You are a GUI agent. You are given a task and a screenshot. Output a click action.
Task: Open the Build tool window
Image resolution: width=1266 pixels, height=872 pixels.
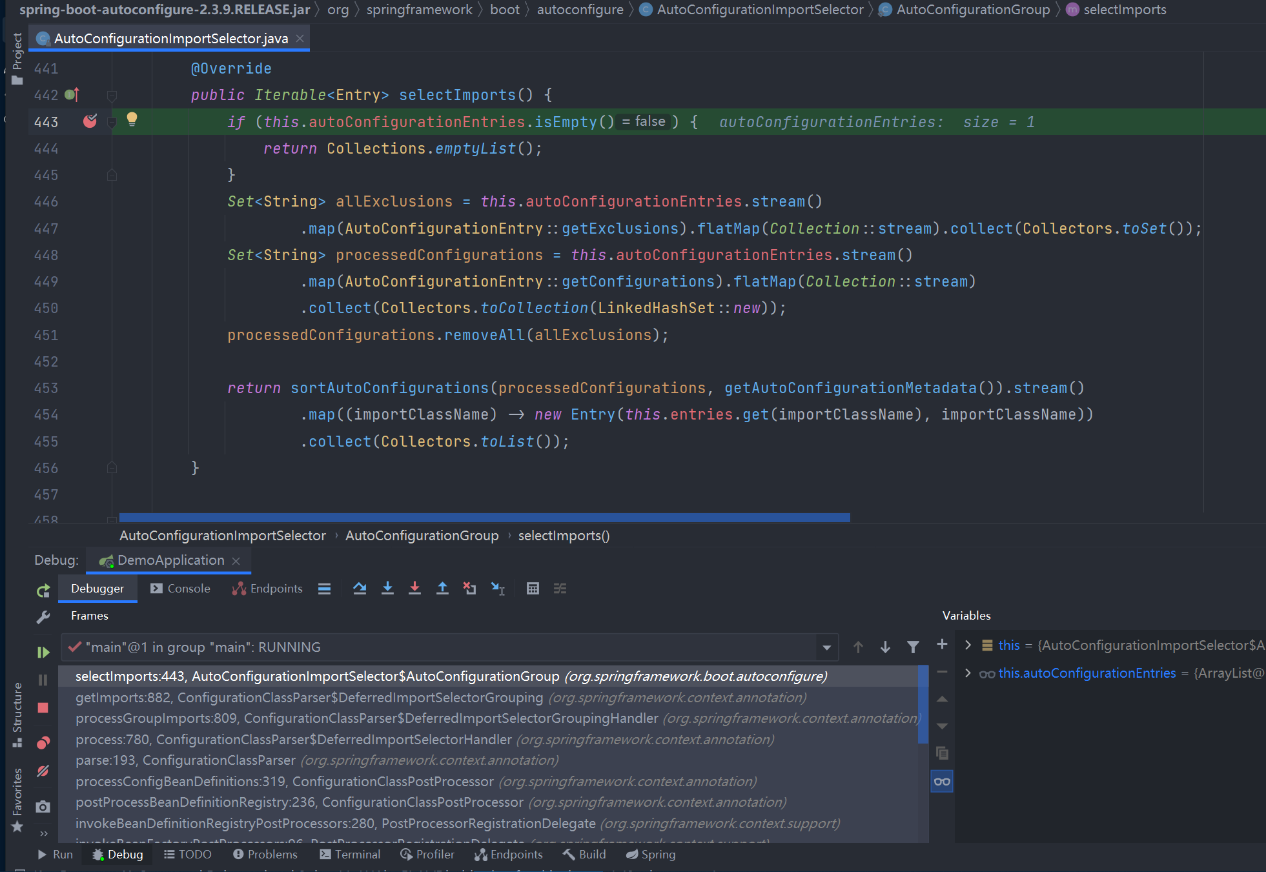[x=584, y=855]
